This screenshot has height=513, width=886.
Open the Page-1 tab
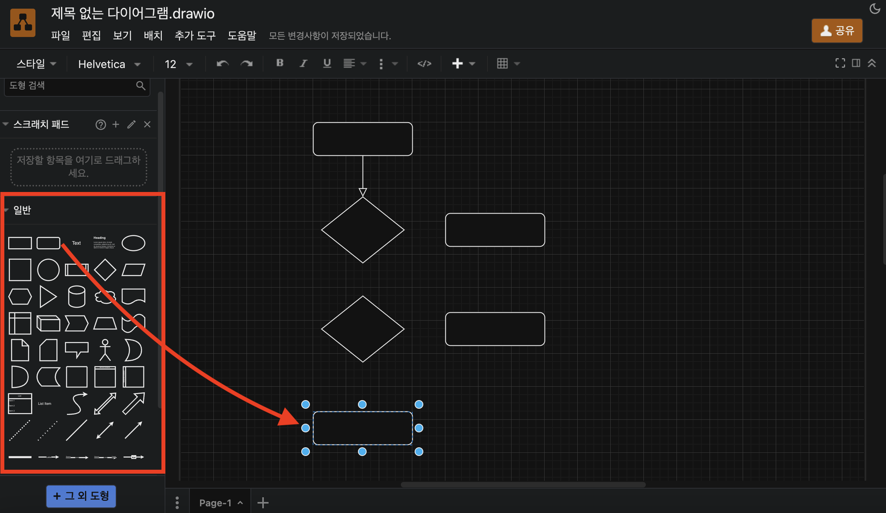[220, 503]
